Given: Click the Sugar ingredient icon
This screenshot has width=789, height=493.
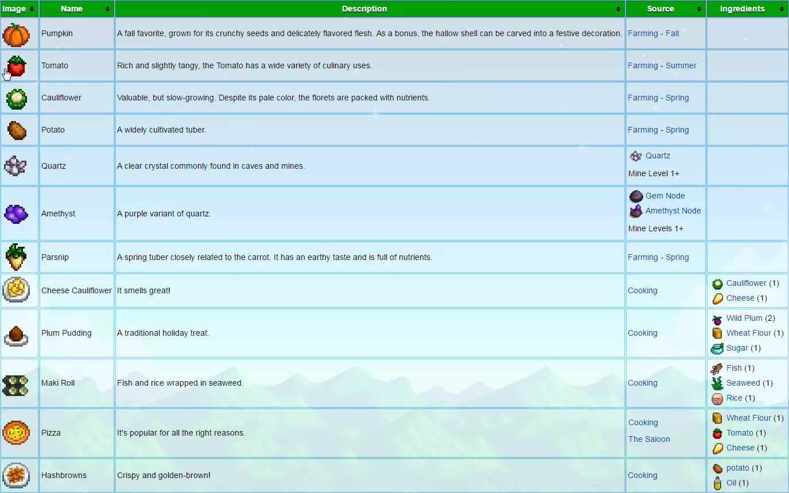Looking at the screenshot, I should pos(717,348).
